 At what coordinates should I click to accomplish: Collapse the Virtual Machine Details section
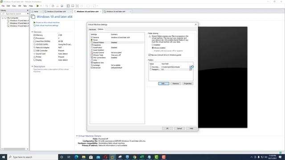click(x=77, y=136)
